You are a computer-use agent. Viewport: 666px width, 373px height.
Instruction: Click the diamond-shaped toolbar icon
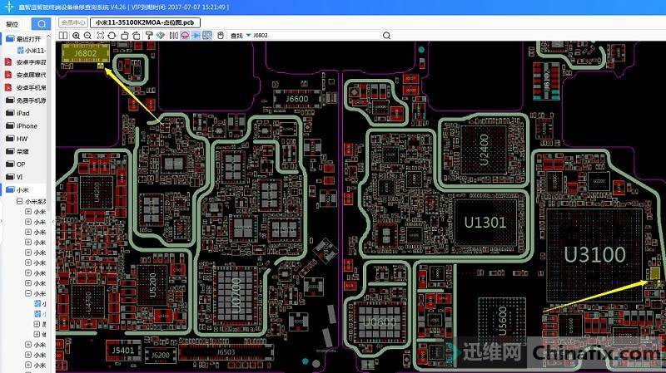[x=161, y=36]
